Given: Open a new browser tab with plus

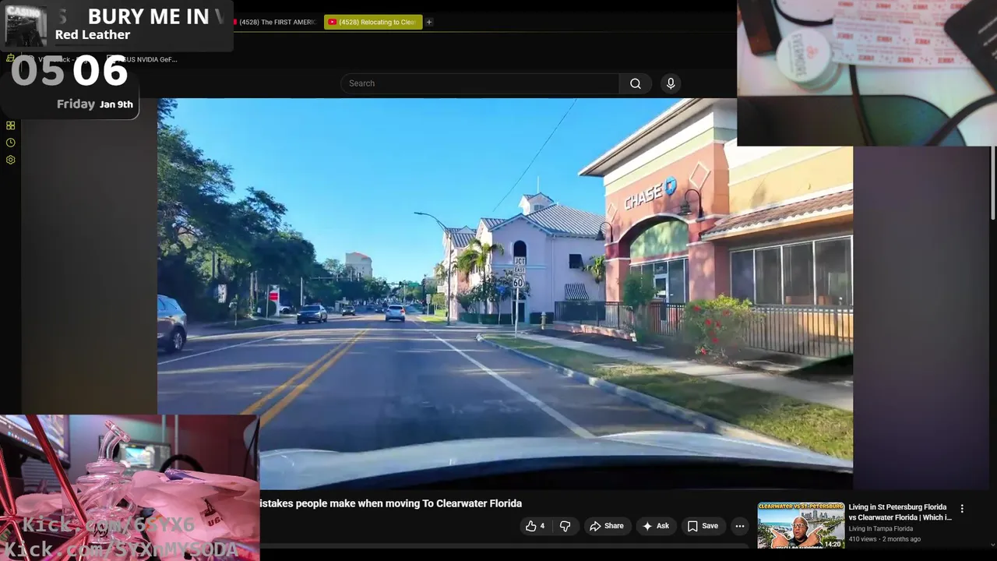Looking at the screenshot, I should tap(429, 22).
